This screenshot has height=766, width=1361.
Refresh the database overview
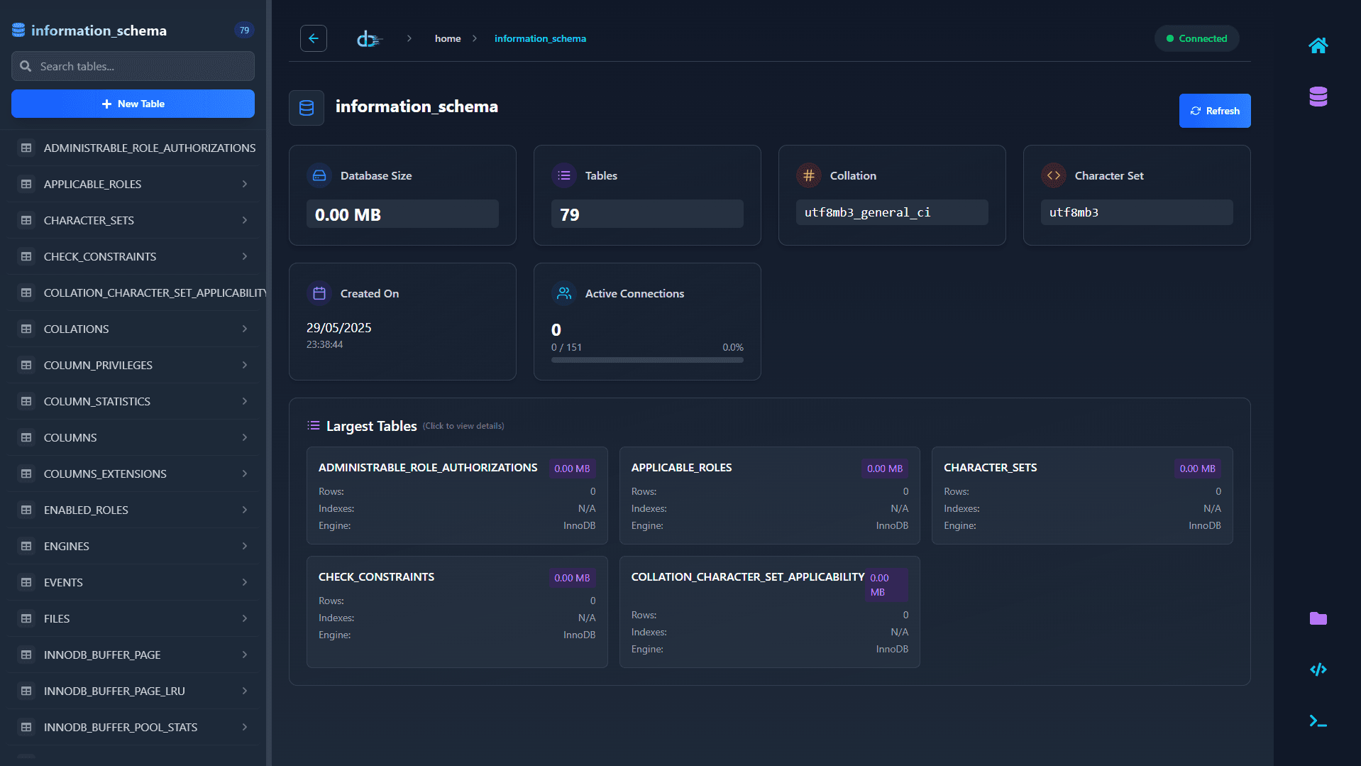(1215, 111)
